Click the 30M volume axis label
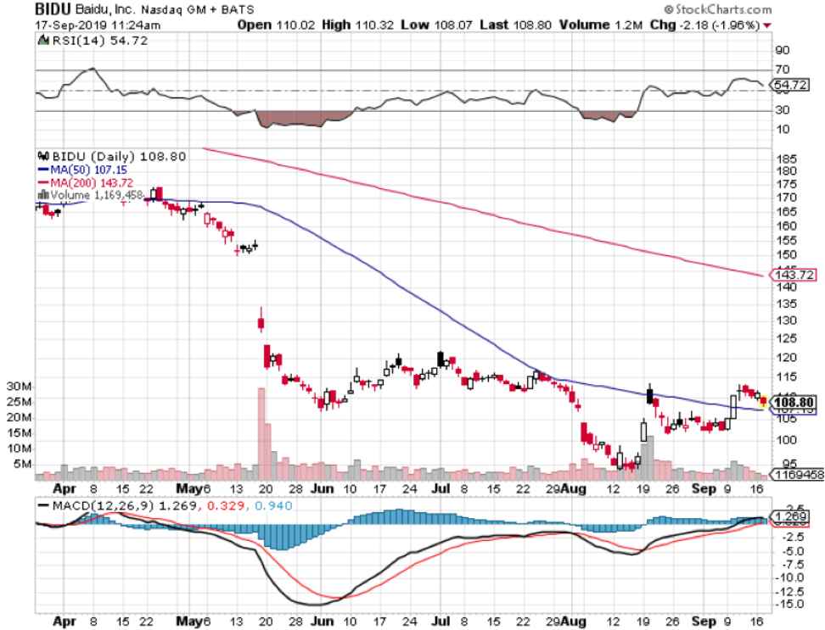The width and height of the screenshot is (825, 630). point(19,387)
